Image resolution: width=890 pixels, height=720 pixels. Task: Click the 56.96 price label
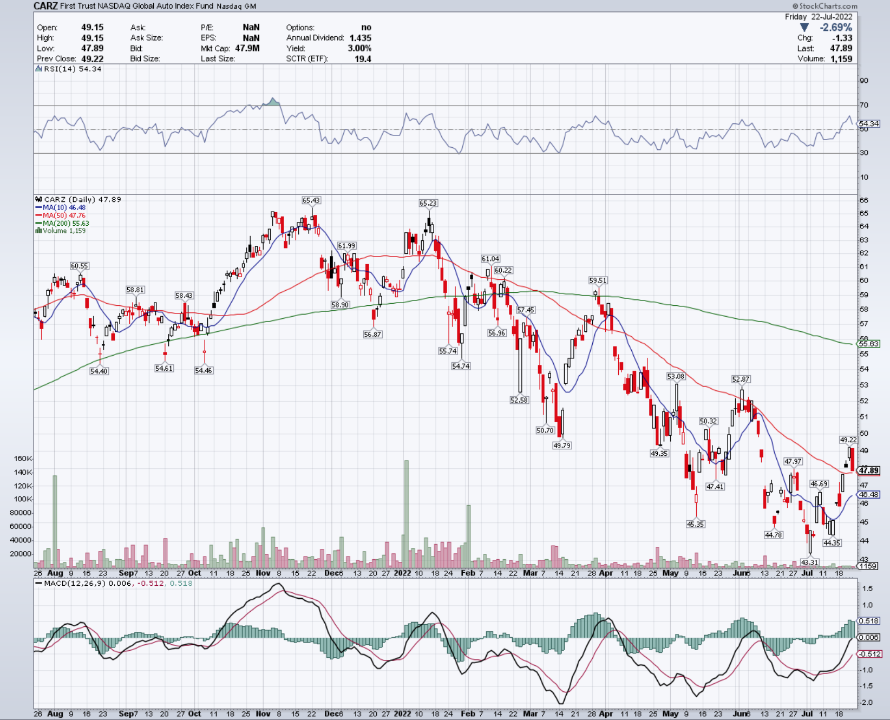pyautogui.click(x=497, y=333)
